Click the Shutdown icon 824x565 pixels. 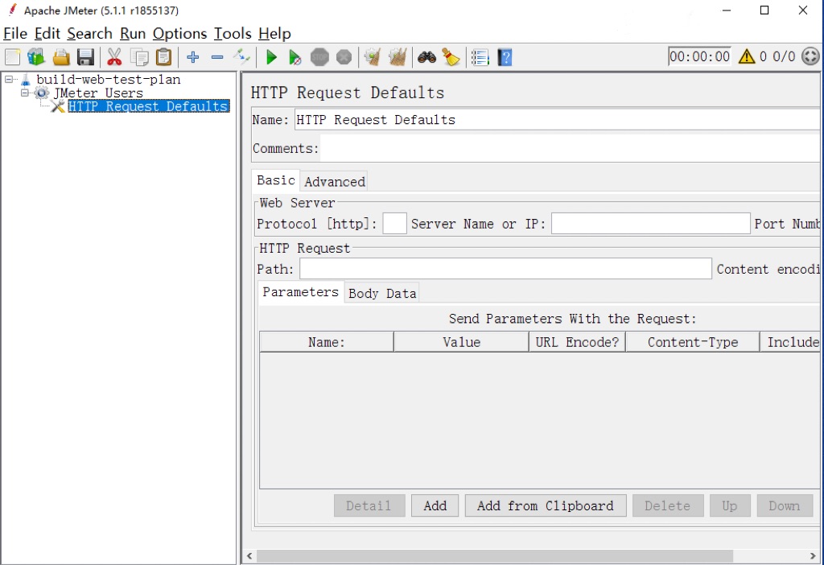click(344, 57)
